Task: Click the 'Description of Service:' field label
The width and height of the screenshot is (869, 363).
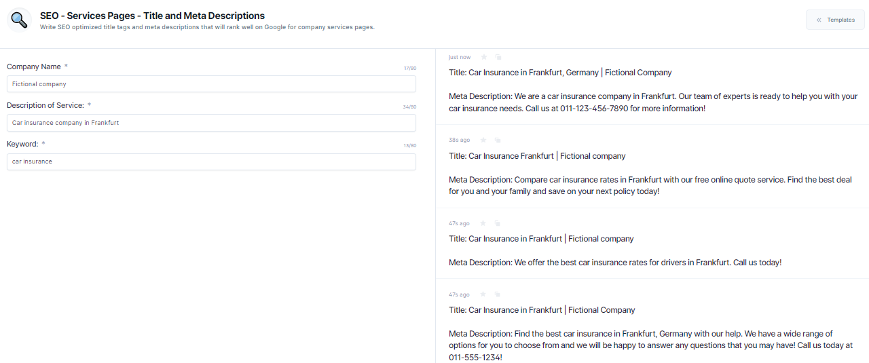Action: point(45,105)
